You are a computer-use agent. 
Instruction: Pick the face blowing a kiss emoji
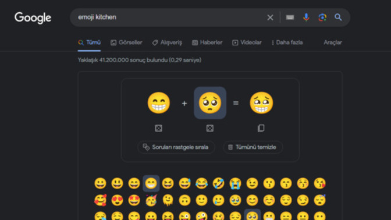click(x=319, y=183)
